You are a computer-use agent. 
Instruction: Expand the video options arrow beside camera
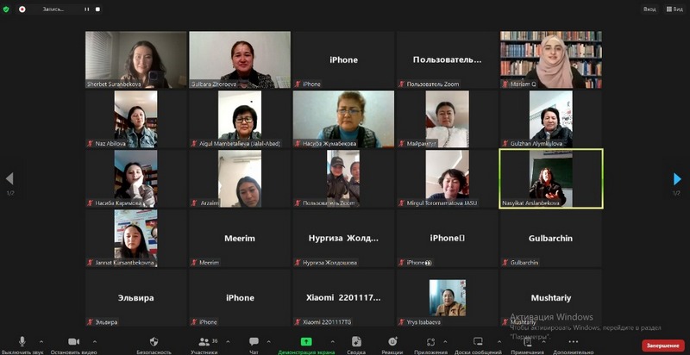coord(94,341)
